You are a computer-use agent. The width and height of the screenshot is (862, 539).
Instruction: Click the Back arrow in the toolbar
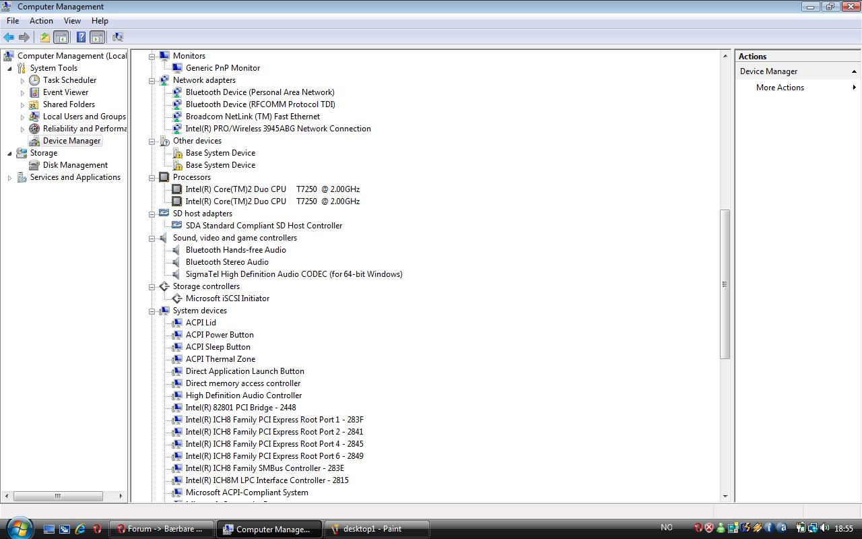pos(9,37)
